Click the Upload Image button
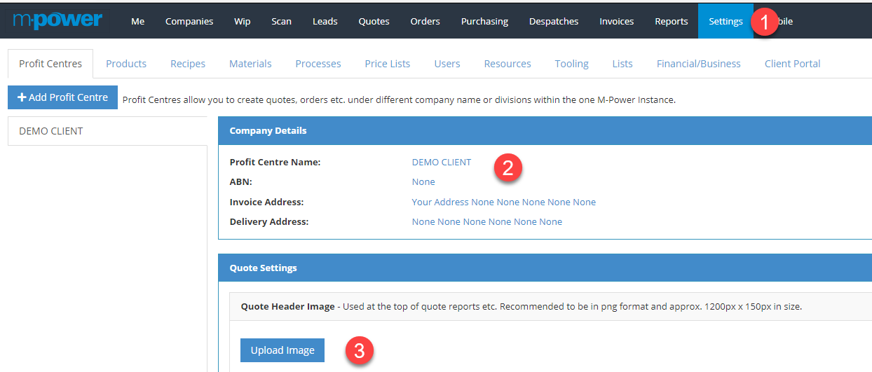The height and width of the screenshot is (372, 872). point(282,350)
